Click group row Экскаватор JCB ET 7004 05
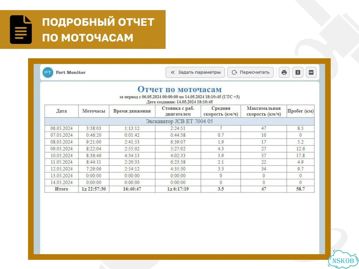359x269 pixels. tap(179, 121)
